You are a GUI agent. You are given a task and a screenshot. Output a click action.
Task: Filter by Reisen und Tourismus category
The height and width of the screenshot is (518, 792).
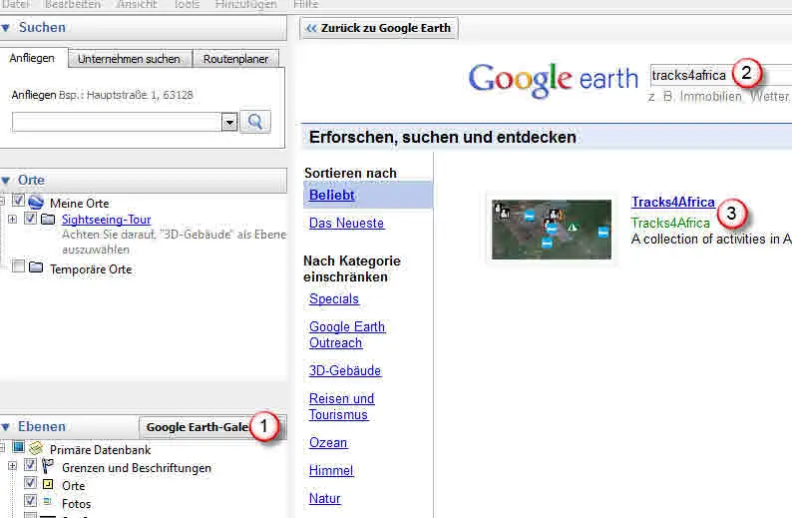(341, 406)
